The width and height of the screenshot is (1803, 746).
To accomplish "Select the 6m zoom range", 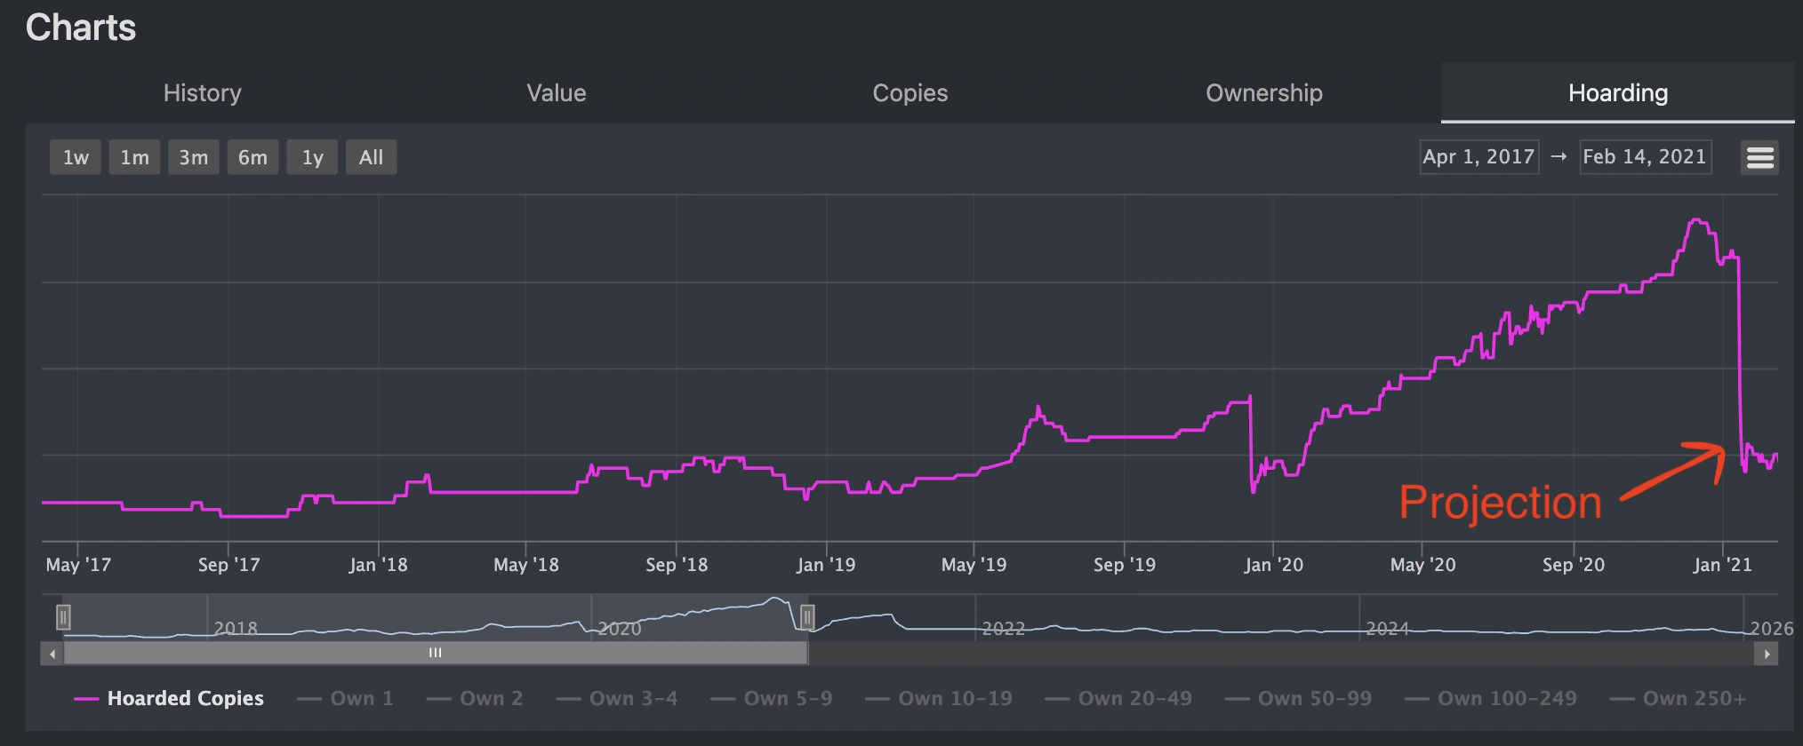I will (252, 157).
